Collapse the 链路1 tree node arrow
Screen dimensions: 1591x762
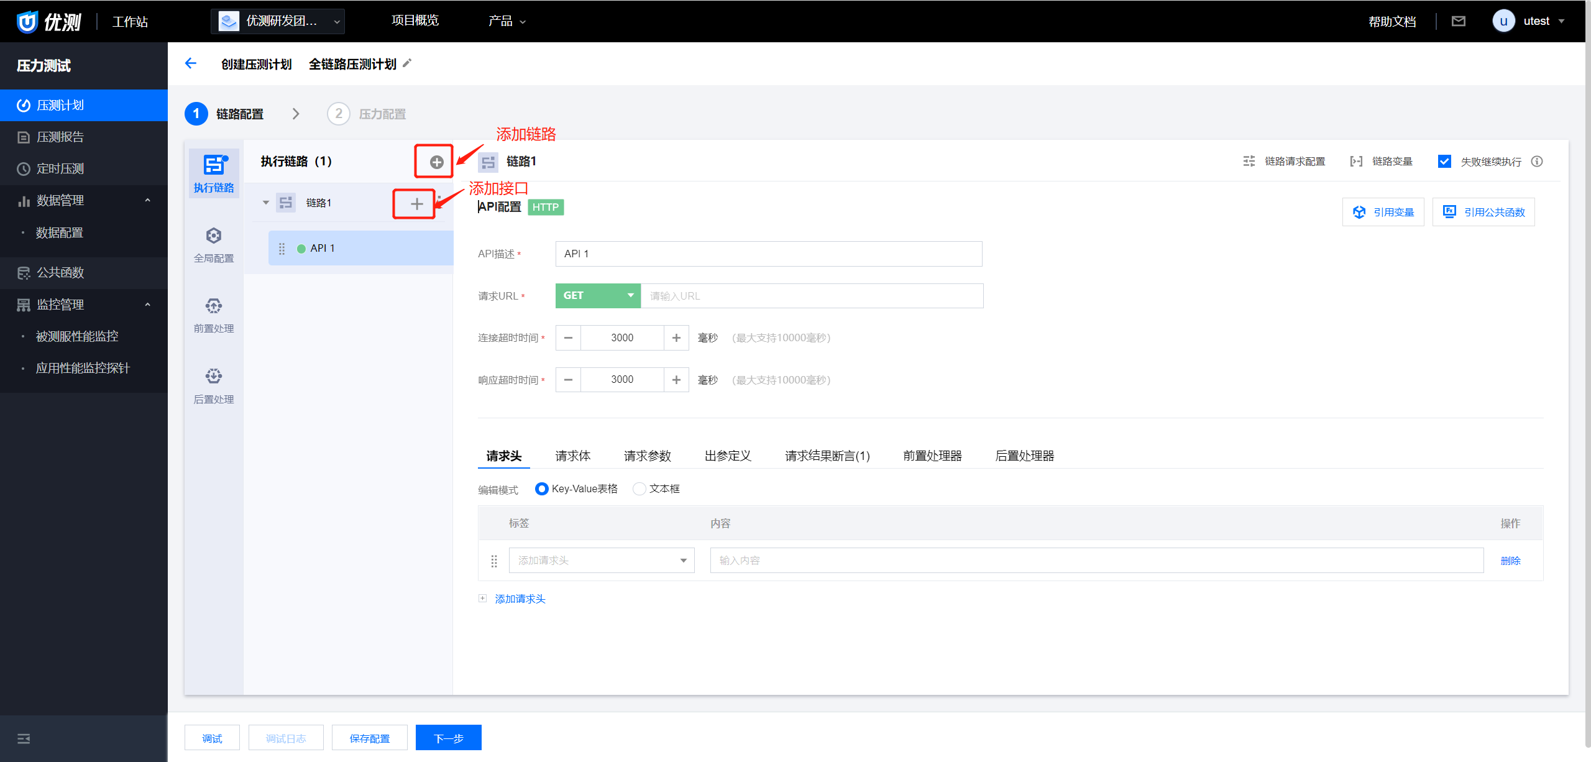coord(266,203)
